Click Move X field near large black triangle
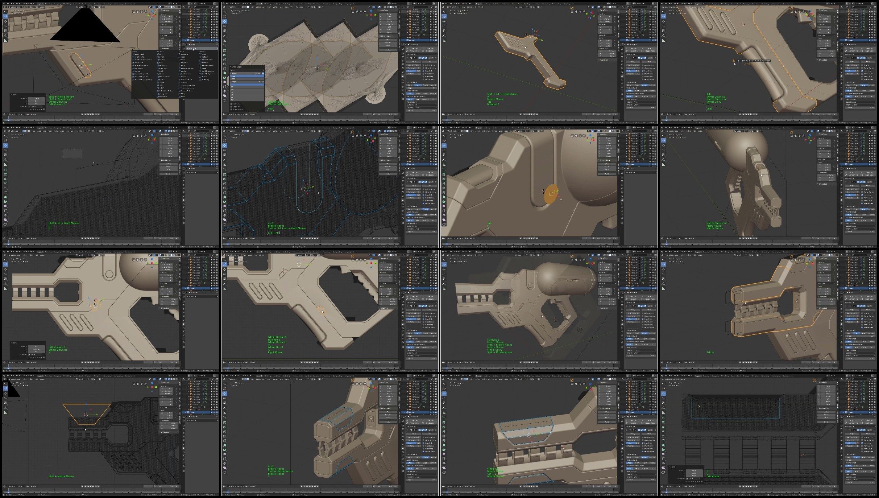Screen dimensions: 879x498 pos(36,98)
